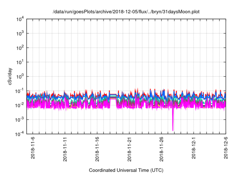Screen dimensions: 249x174
Task: Select the 10^0 y-axis tick label
Action: 20,76
